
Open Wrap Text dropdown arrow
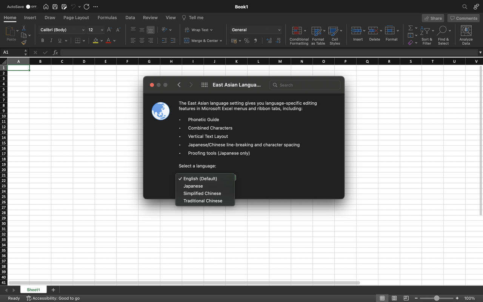tap(211, 30)
